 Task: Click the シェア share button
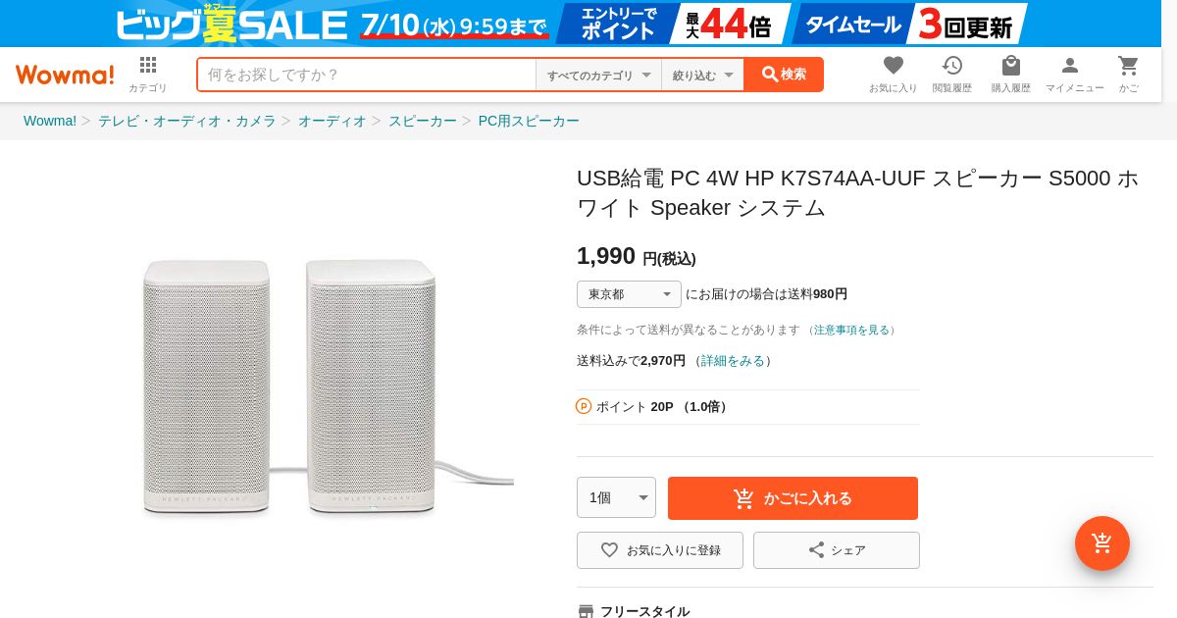pyautogui.click(x=836, y=550)
